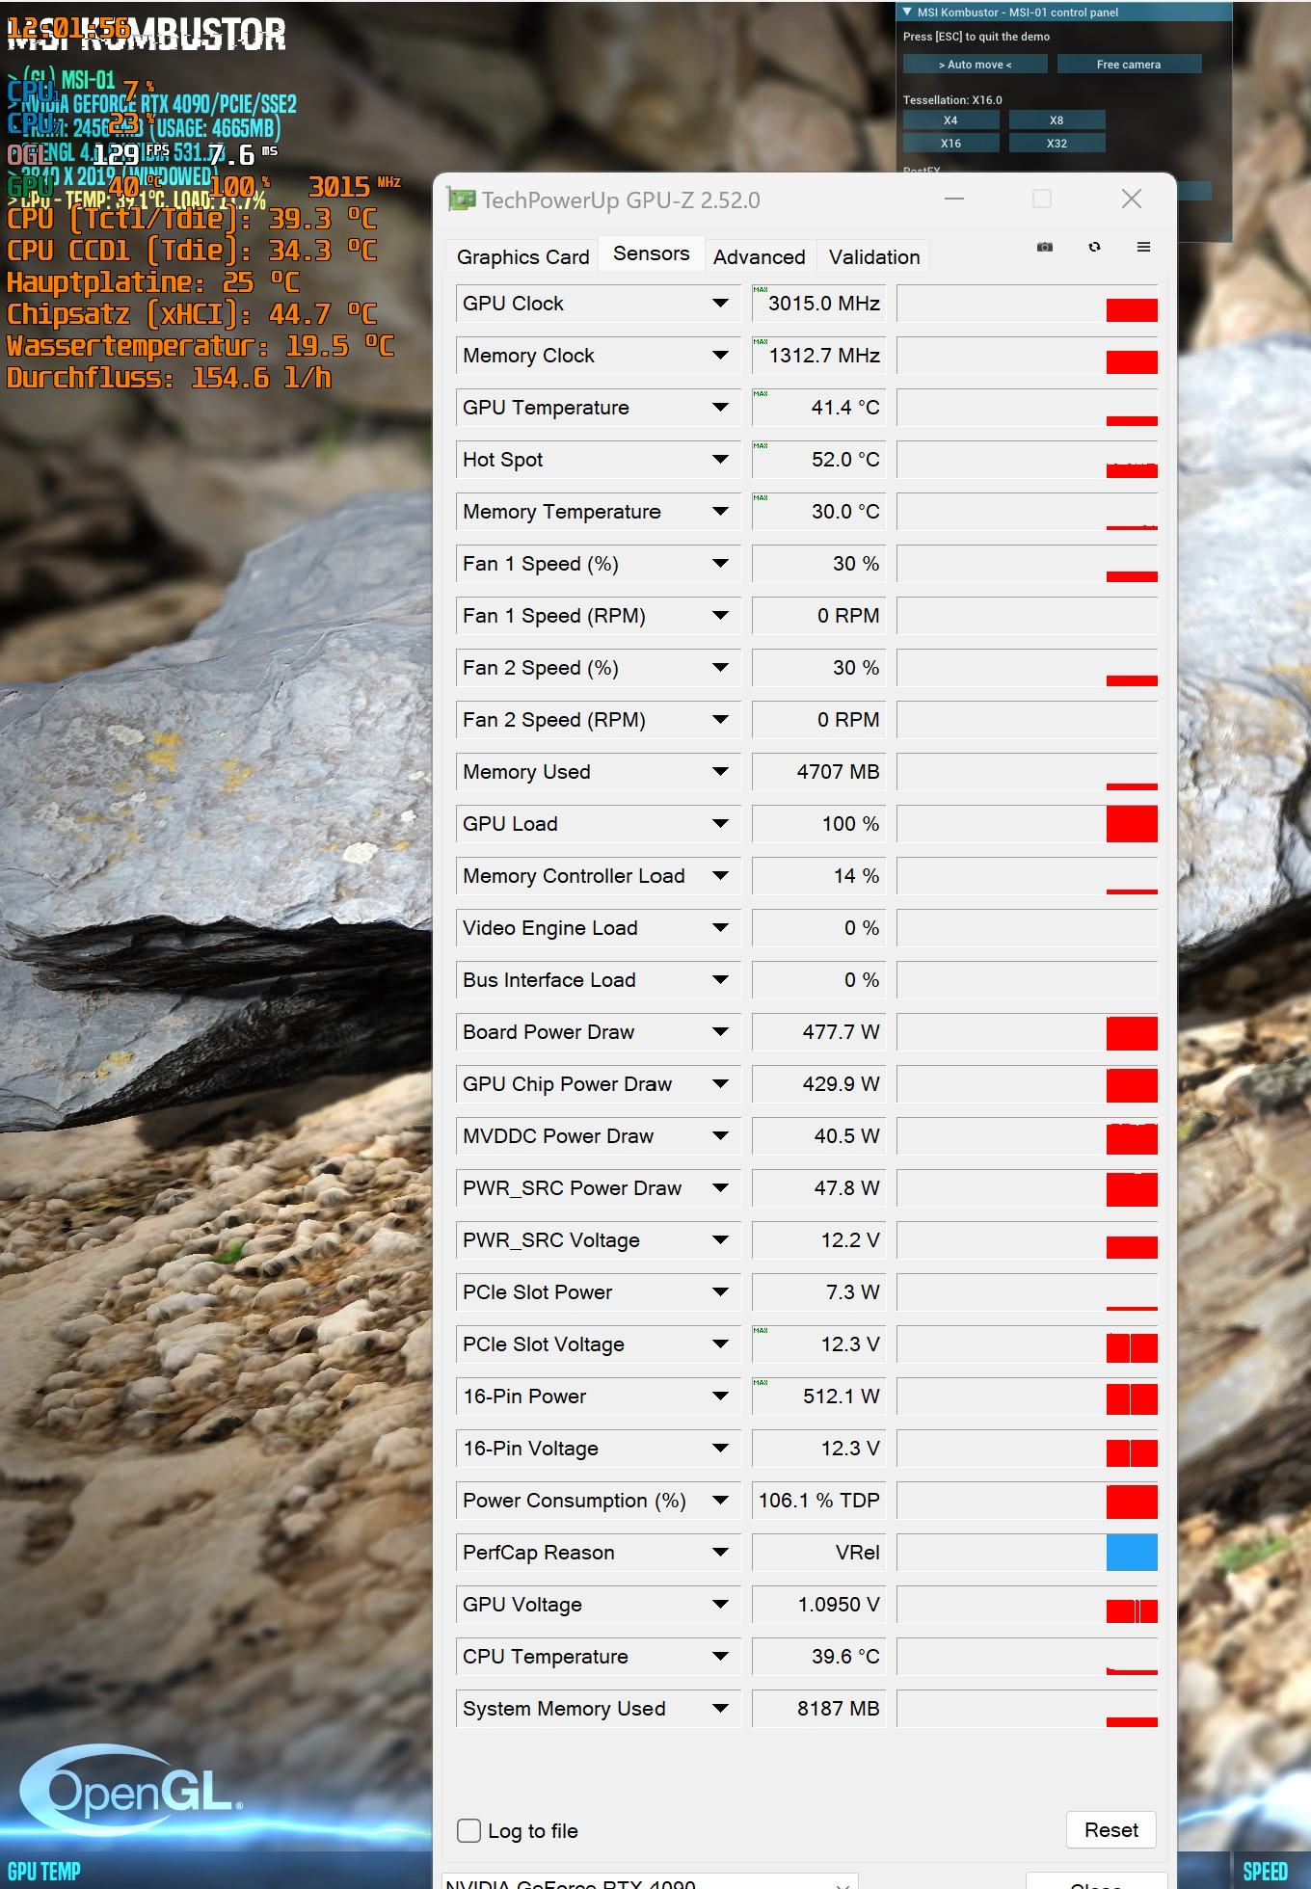Set tessellation to X32
1311x1889 pixels.
pos(1057,144)
